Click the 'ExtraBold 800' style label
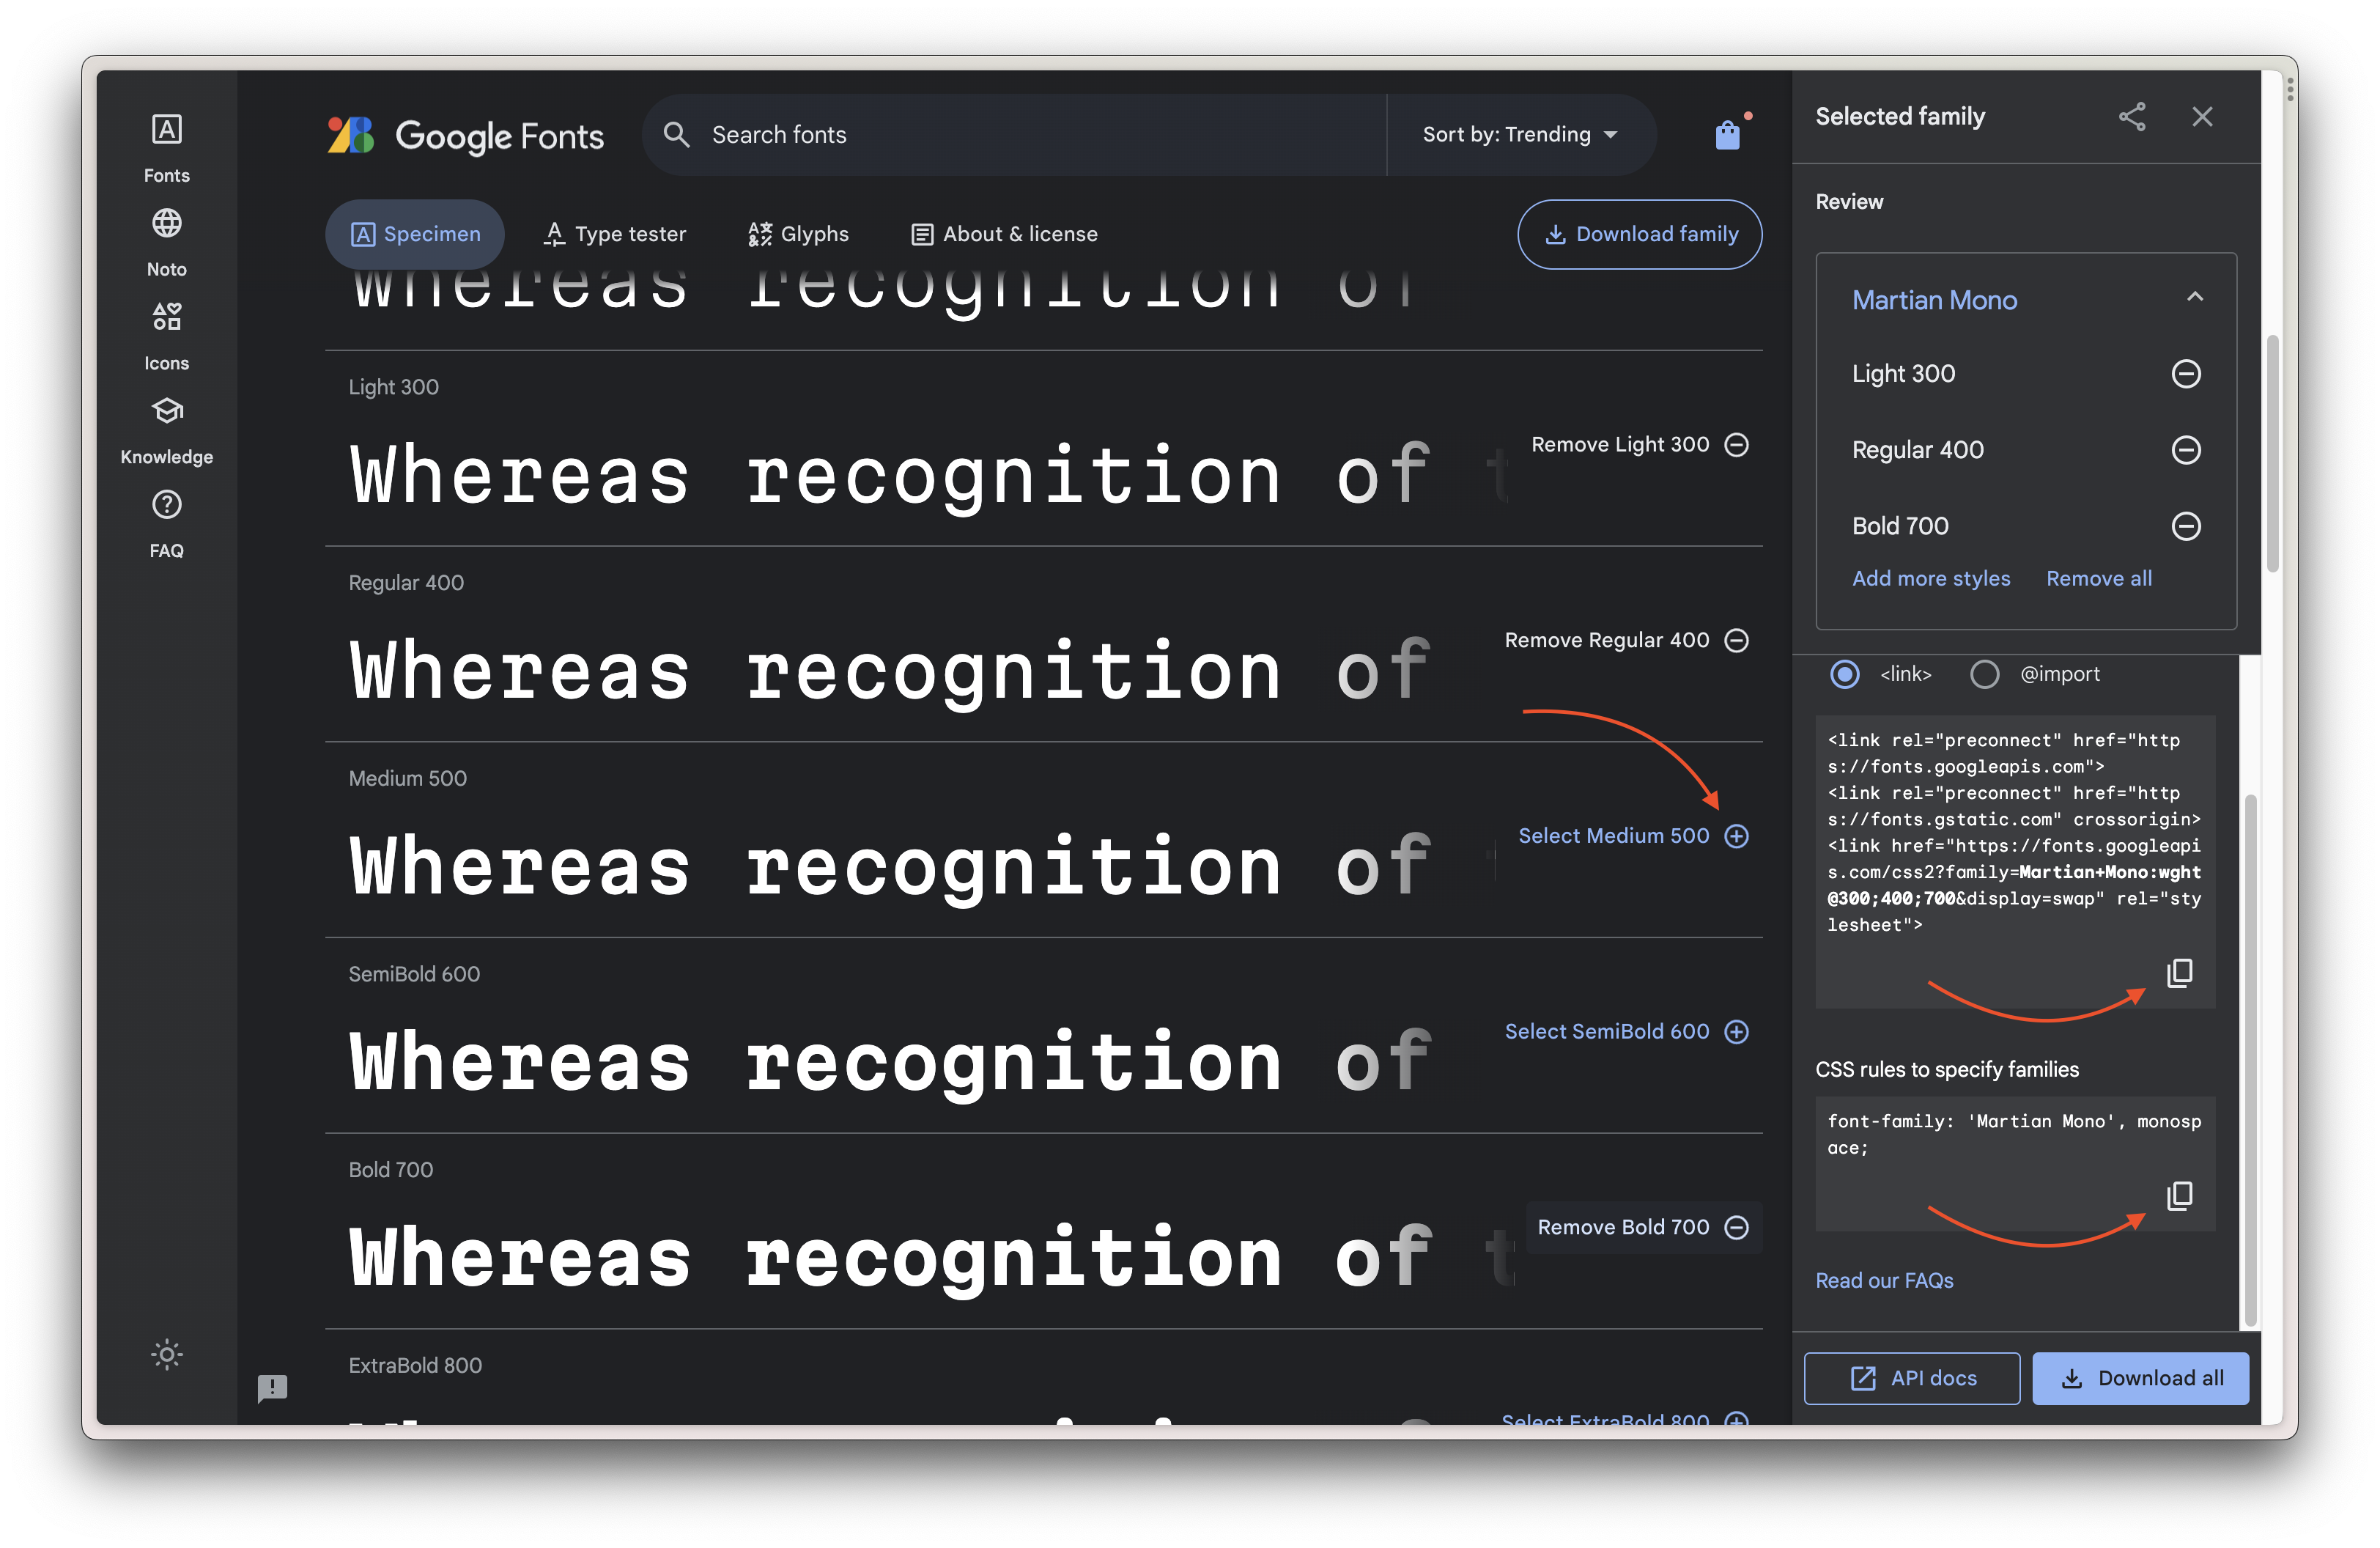2380x1548 pixels. 415,1365
